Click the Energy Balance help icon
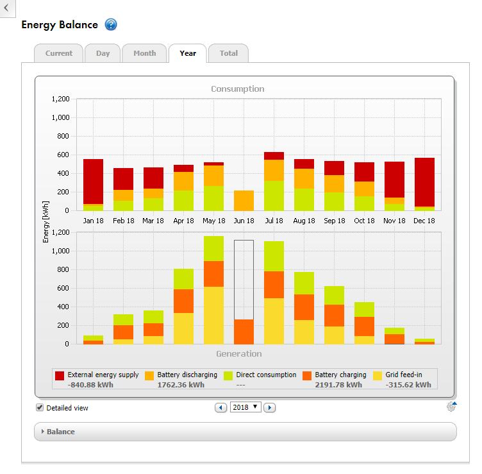 click(x=111, y=25)
